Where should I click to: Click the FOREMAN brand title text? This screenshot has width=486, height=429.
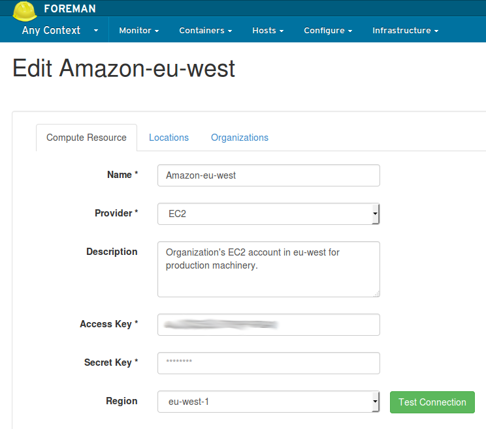click(x=69, y=9)
